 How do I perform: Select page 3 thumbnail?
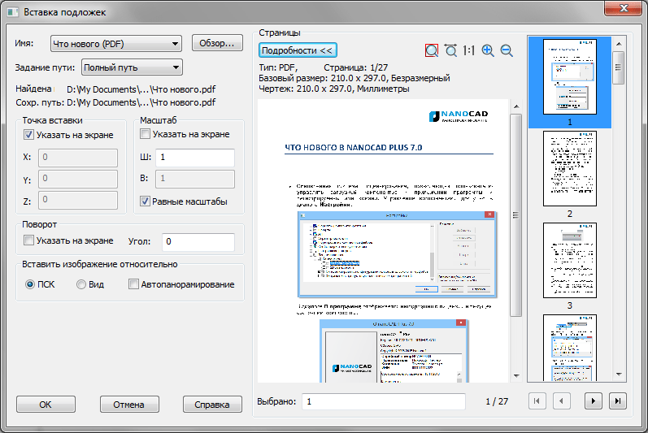click(569, 260)
